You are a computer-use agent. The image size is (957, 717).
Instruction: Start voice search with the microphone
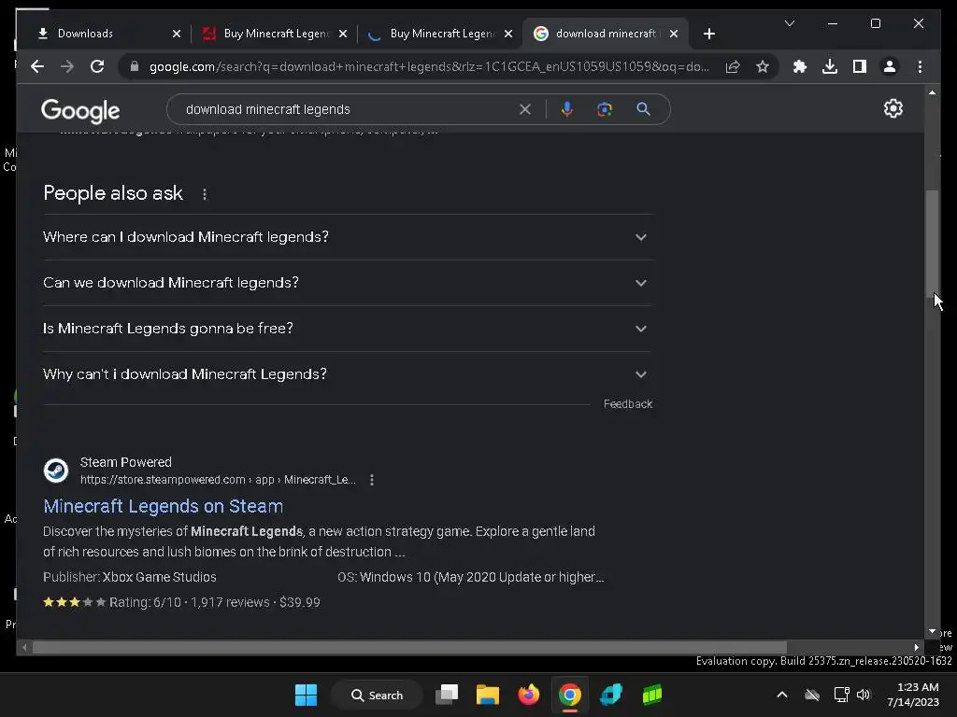[x=567, y=109]
